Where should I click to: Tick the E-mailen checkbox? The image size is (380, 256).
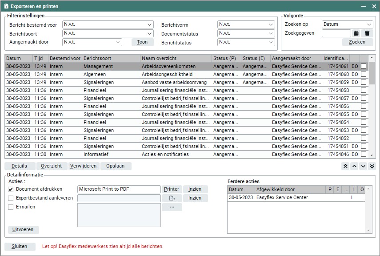(x=11, y=207)
